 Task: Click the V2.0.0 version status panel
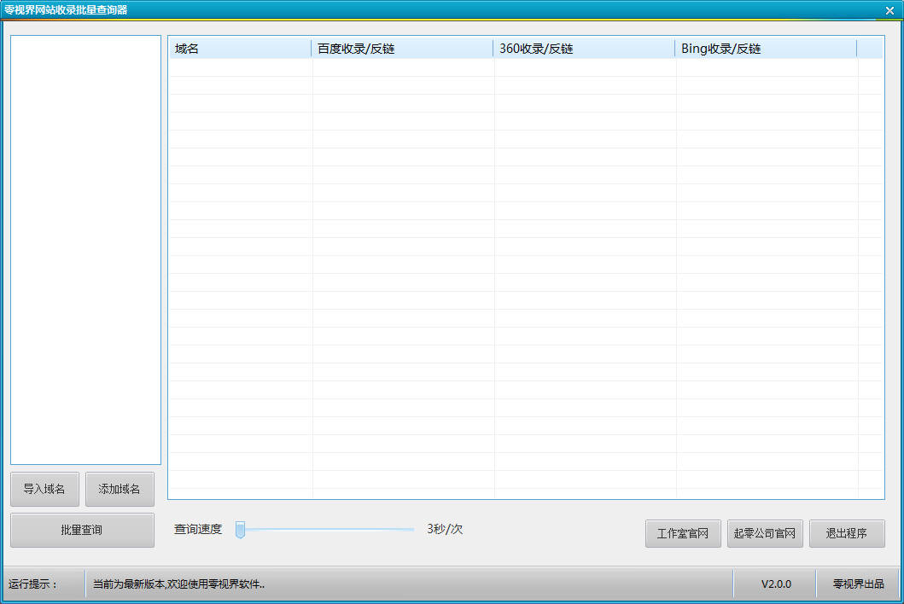(x=776, y=584)
